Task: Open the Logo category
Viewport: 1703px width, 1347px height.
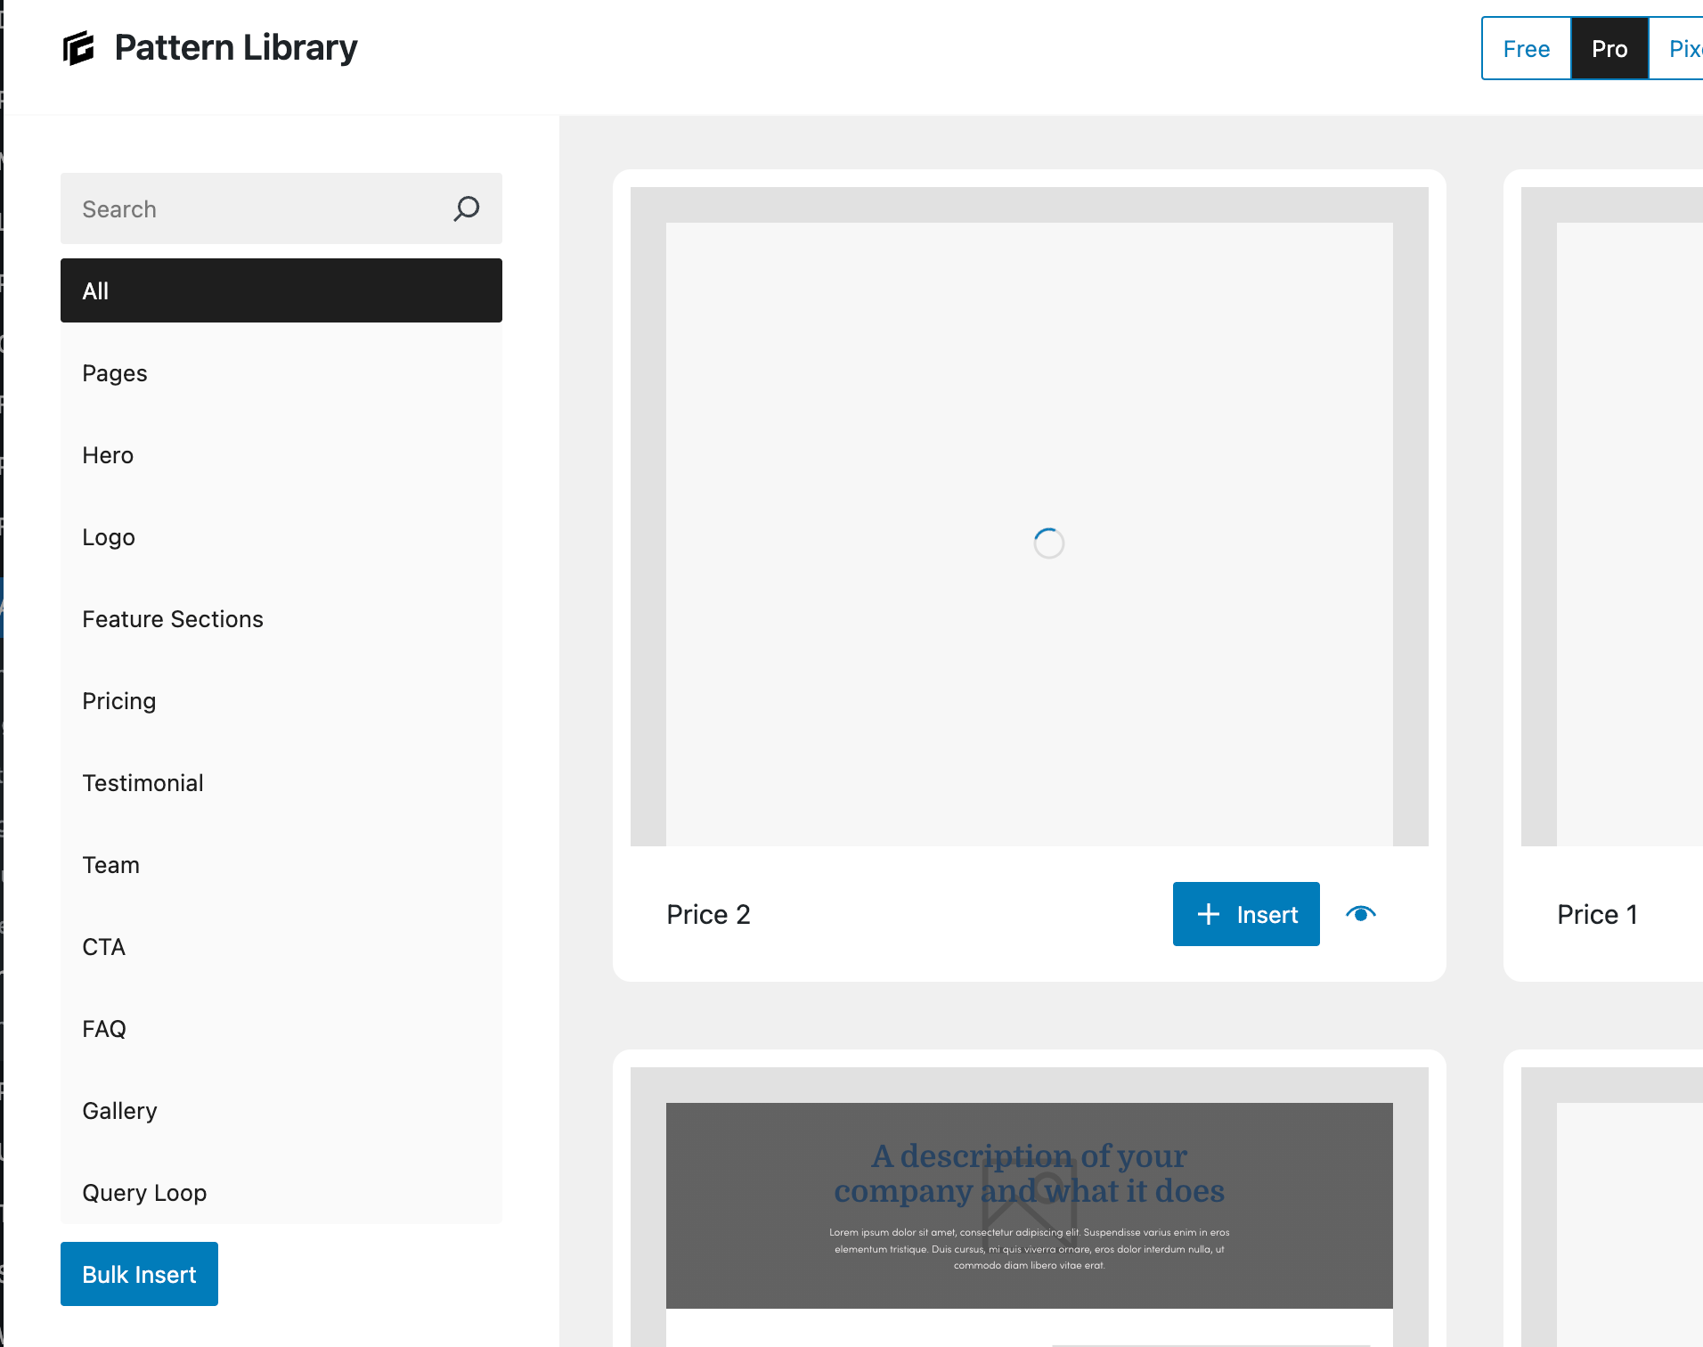Action: coord(281,536)
